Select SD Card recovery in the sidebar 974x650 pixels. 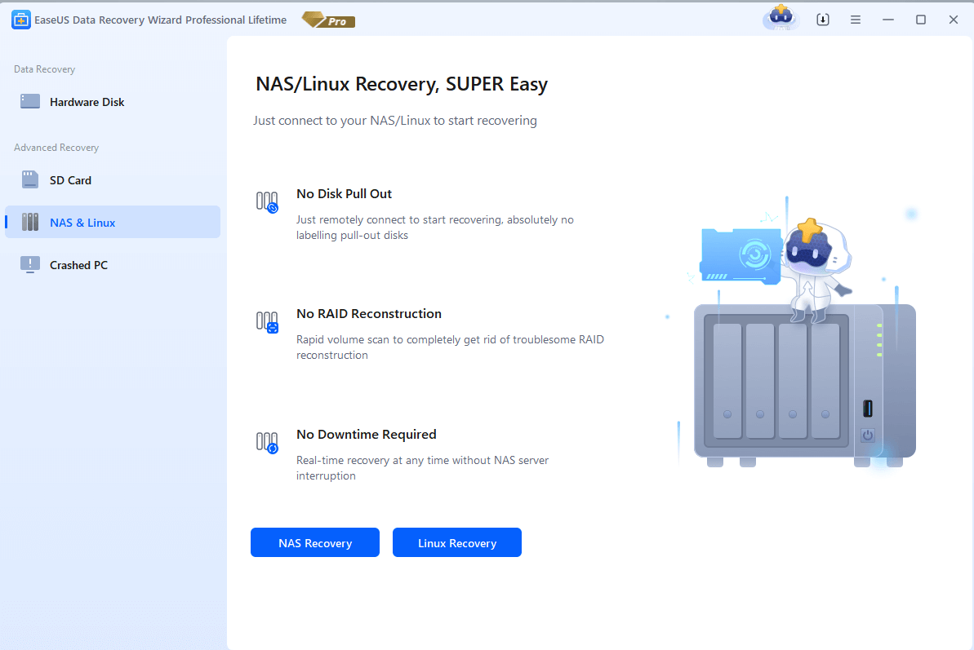[70, 179]
